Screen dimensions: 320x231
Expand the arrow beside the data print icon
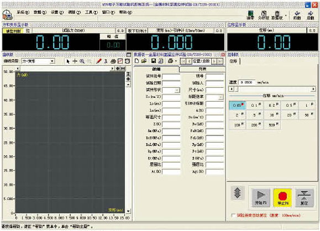coord(176,61)
